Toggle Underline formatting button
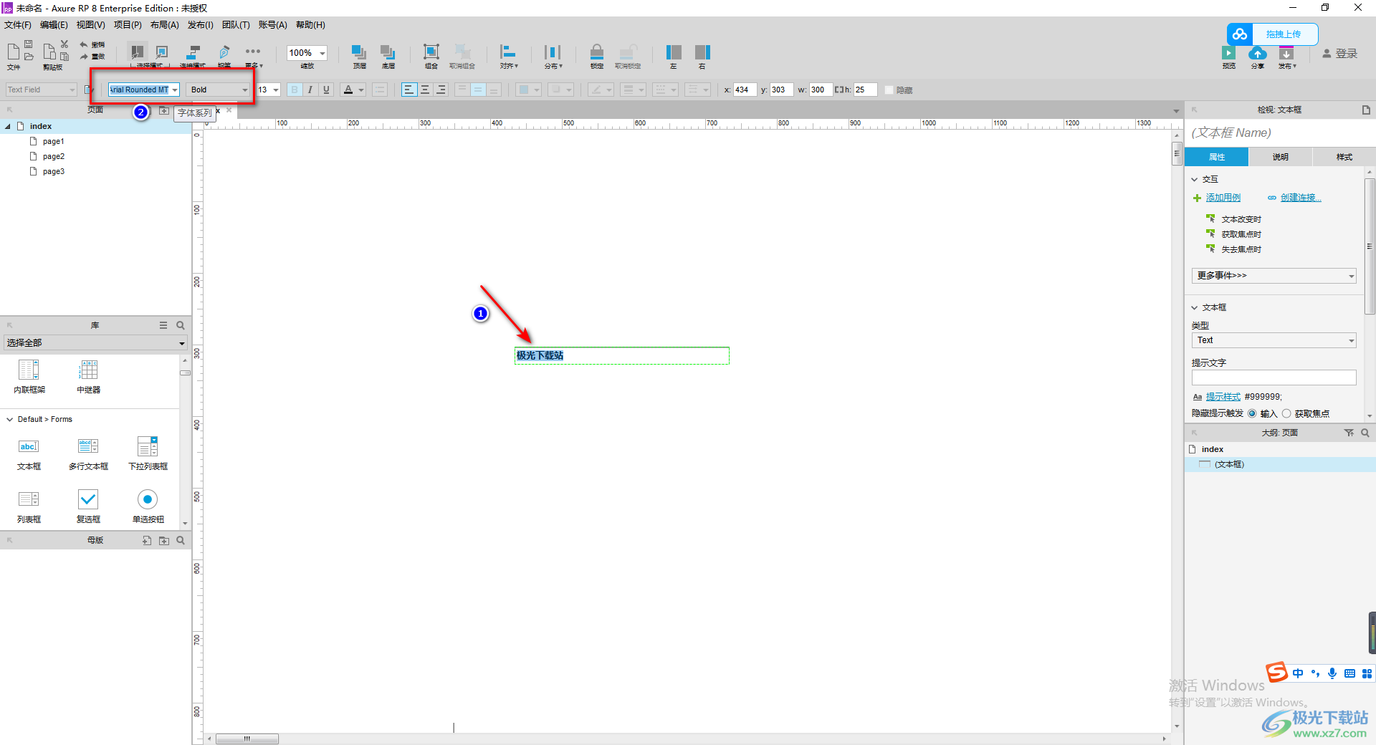The height and width of the screenshot is (745, 1376). pyautogui.click(x=326, y=90)
